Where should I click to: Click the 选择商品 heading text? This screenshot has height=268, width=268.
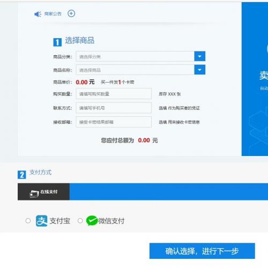(x=80, y=40)
